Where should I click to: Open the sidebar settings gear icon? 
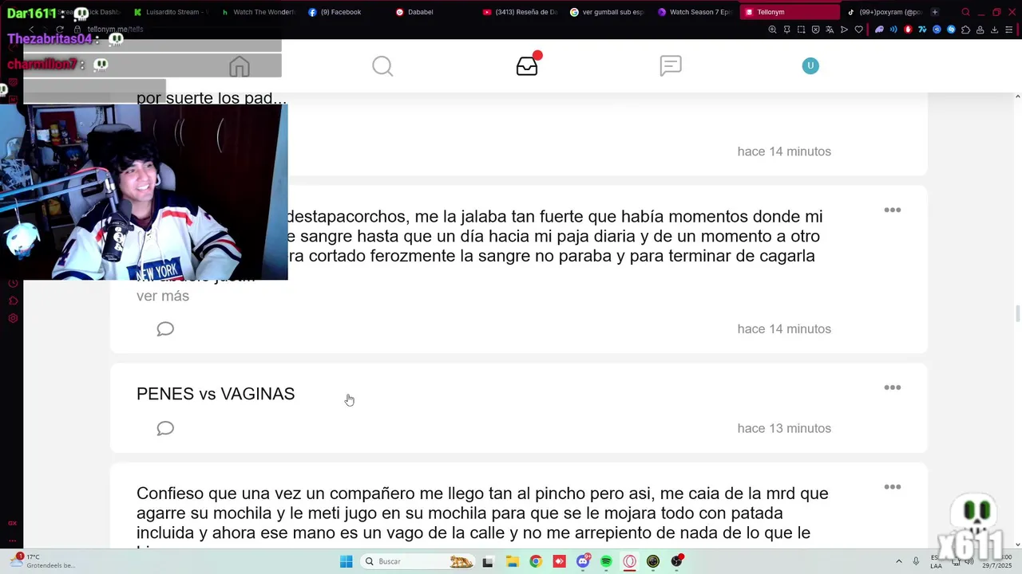click(13, 318)
